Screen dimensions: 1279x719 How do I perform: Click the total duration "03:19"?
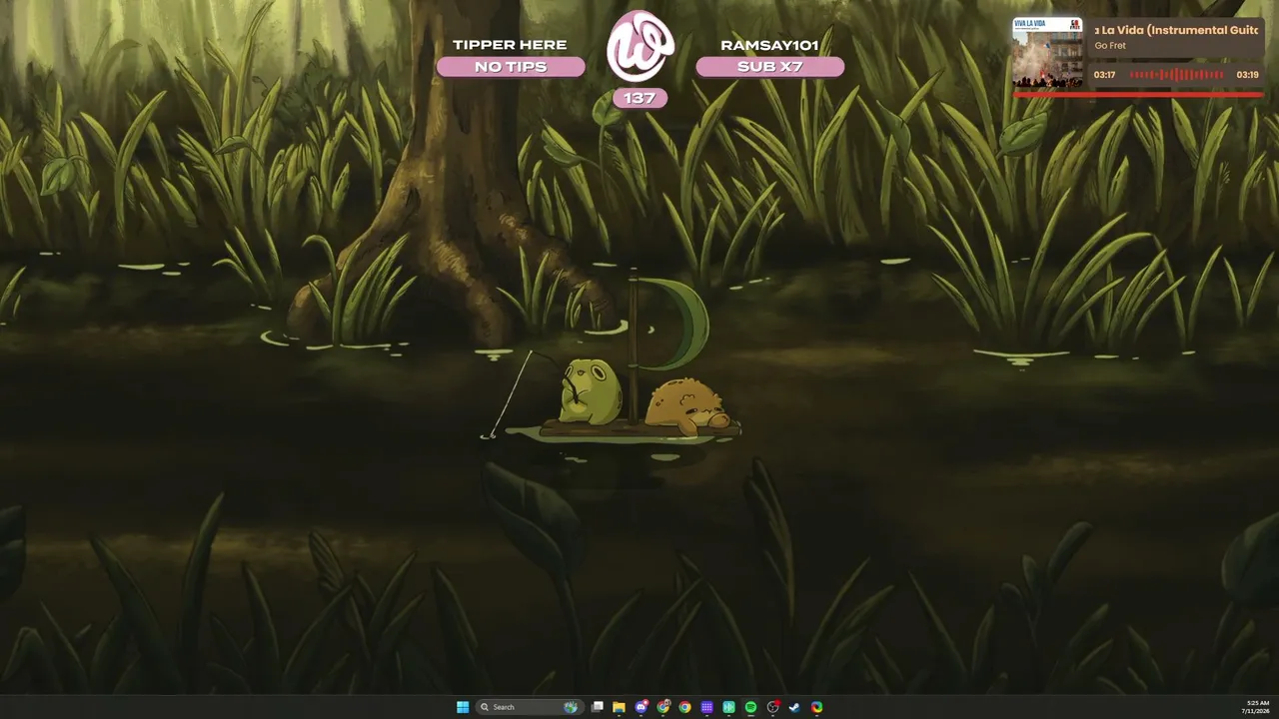click(x=1247, y=75)
